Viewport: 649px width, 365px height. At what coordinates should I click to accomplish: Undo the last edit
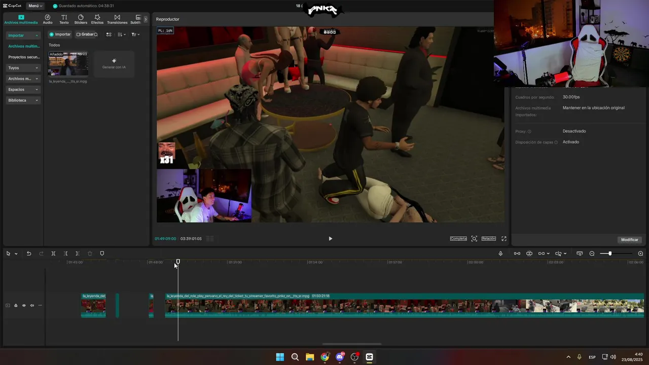coord(29,253)
